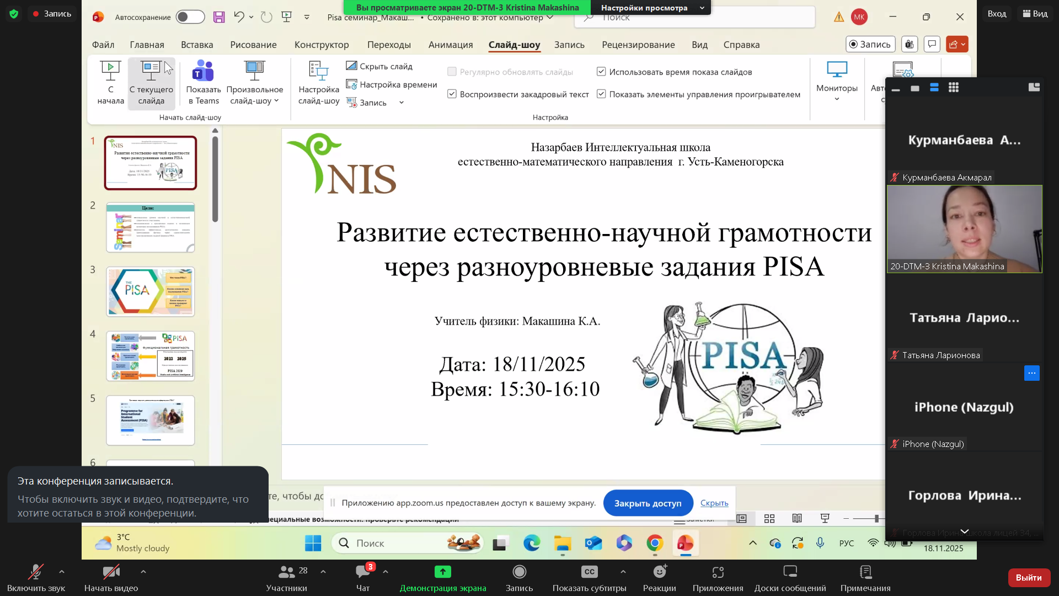Viewport: 1059px width, 596px height.
Task: Click 'Запись' button near share button
Action: [x=870, y=44]
